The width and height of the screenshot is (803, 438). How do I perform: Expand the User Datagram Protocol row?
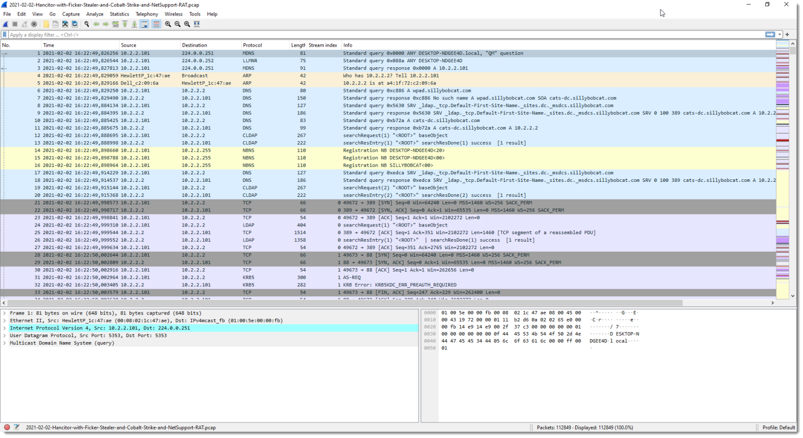(5, 336)
